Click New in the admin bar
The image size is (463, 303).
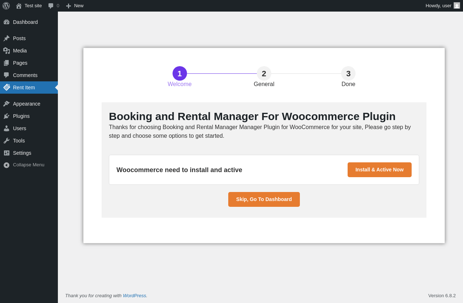pos(79,6)
